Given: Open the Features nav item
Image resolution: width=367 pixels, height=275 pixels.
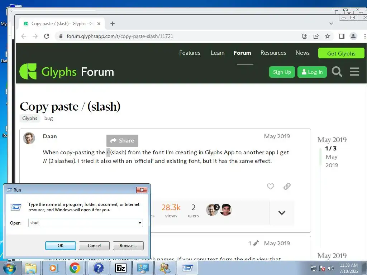Looking at the screenshot, I should (x=190, y=53).
